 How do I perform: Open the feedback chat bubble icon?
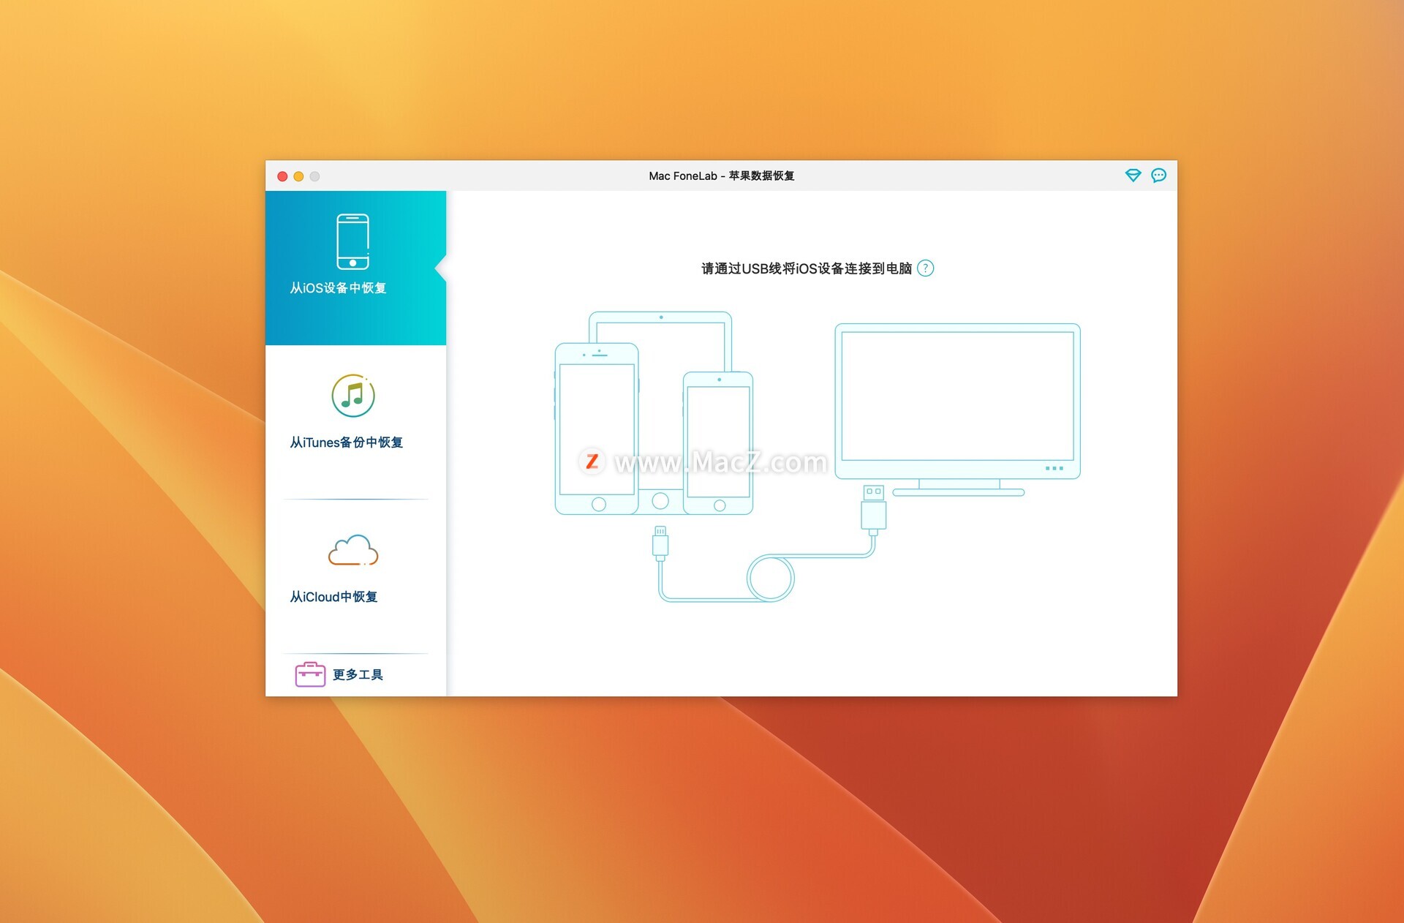(x=1158, y=176)
